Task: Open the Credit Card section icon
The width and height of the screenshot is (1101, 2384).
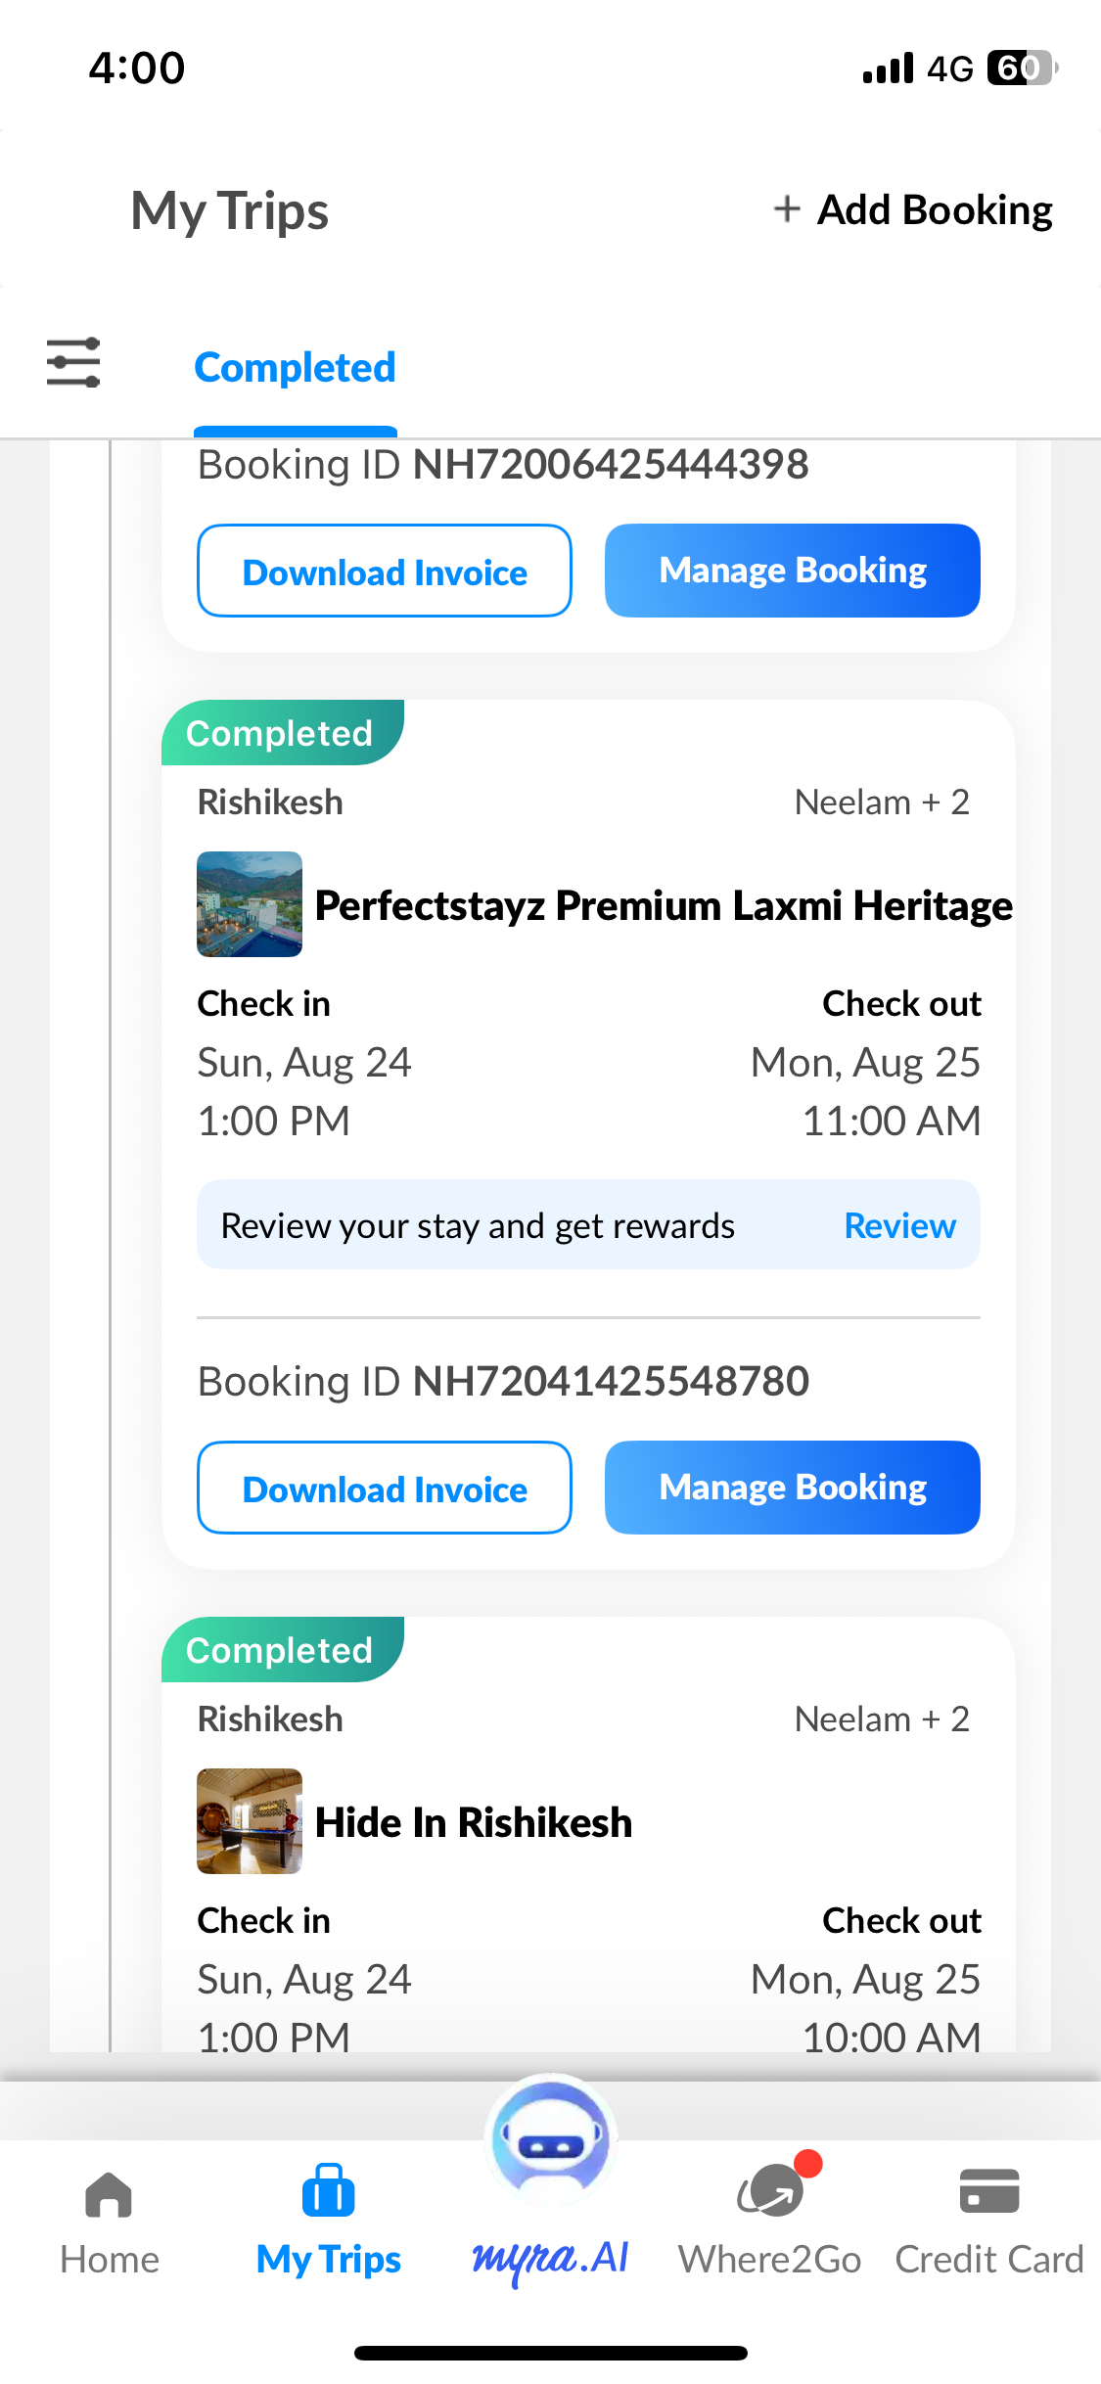Action: 989,2191
